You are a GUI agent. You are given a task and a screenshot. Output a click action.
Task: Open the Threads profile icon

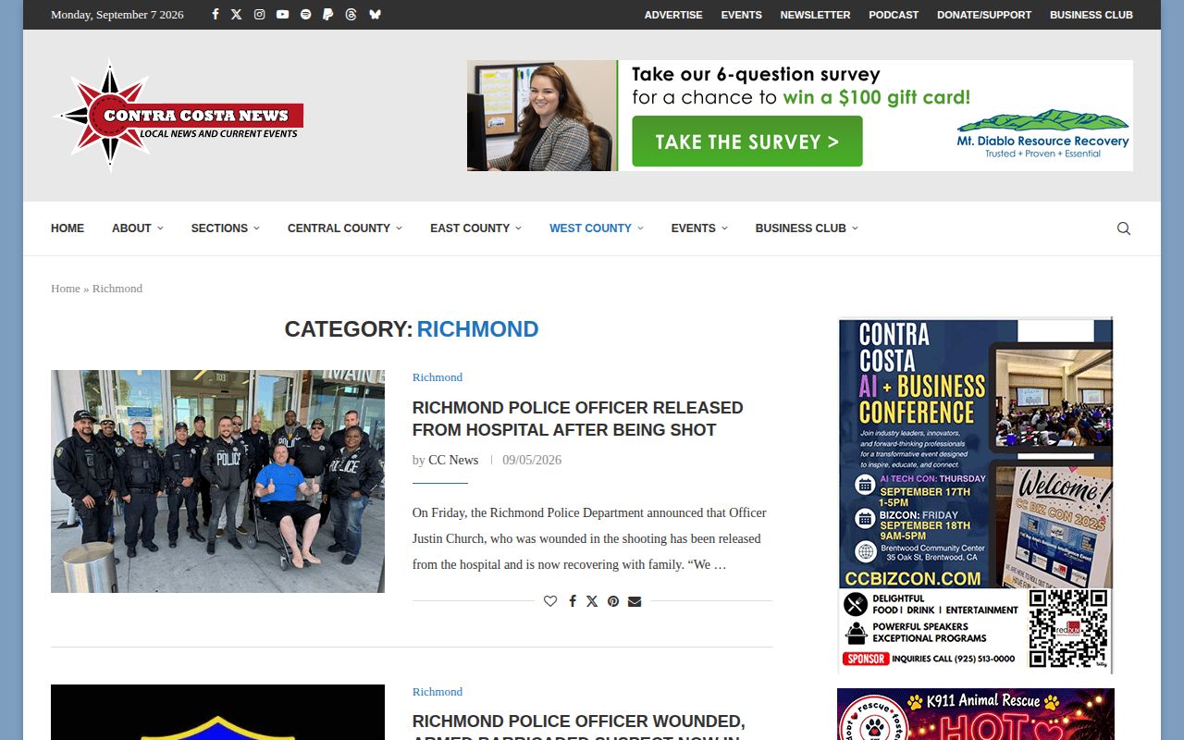[351, 15]
